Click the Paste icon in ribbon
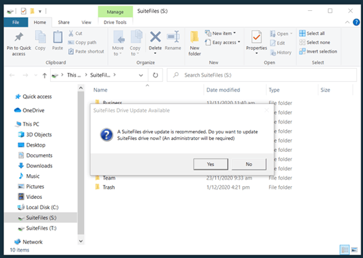Viewport: 363px width, 258px height. pos(58,37)
